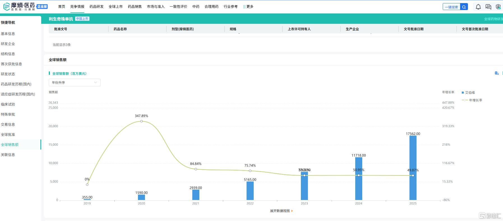Toggle the 艾伯维 legend series
Image resolution: width=503 pixels, height=221 pixels.
(x=468, y=92)
